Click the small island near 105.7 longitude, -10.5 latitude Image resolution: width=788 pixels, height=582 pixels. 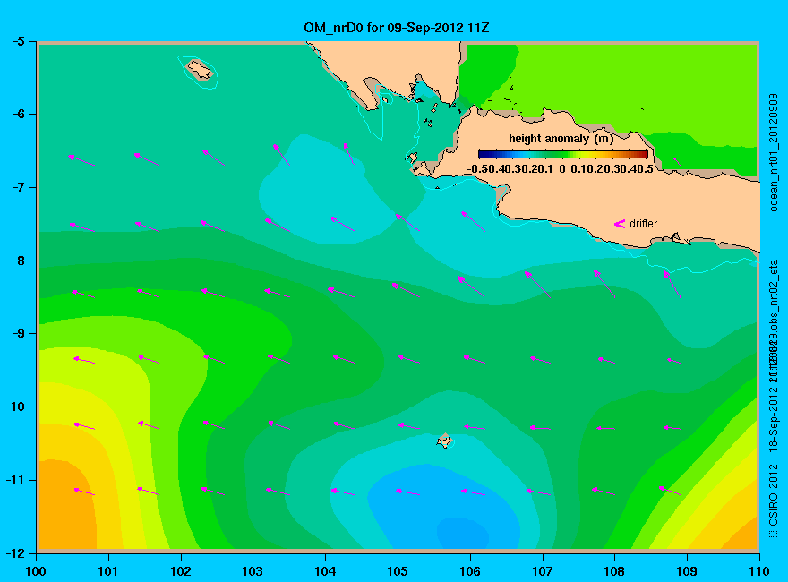pyautogui.click(x=444, y=441)
